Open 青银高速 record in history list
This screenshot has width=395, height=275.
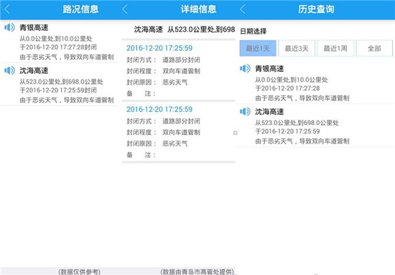point(315,83)
